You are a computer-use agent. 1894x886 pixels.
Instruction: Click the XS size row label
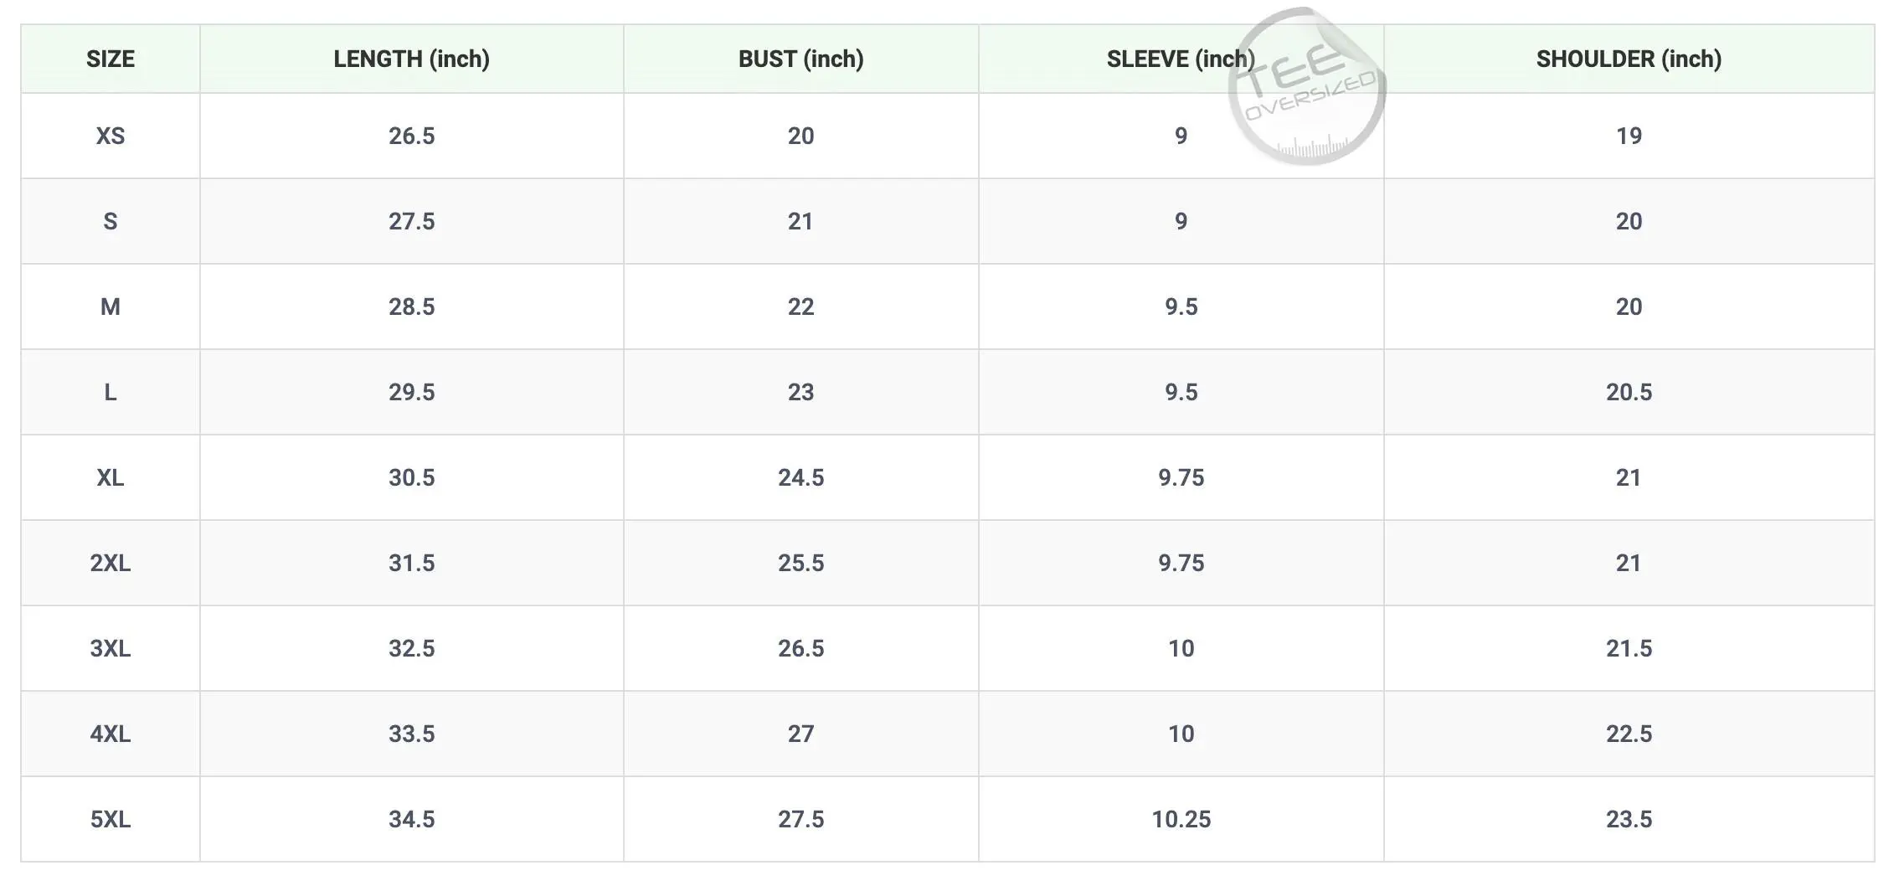pyautogui.click(x=110, y=136)
